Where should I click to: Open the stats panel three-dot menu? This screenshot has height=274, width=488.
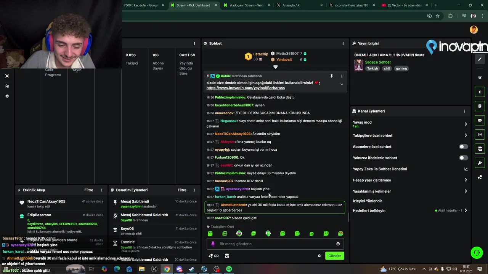click(x=194, y=43)
